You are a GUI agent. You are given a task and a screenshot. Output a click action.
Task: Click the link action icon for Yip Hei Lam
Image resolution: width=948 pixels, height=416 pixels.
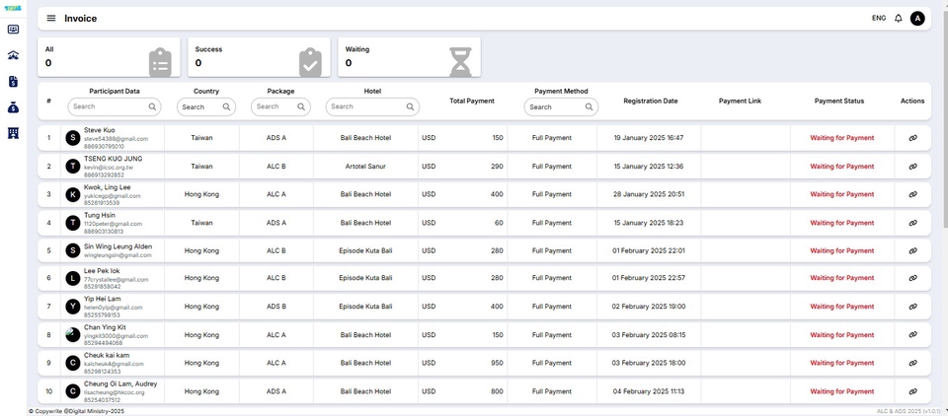tap(912, 307)
